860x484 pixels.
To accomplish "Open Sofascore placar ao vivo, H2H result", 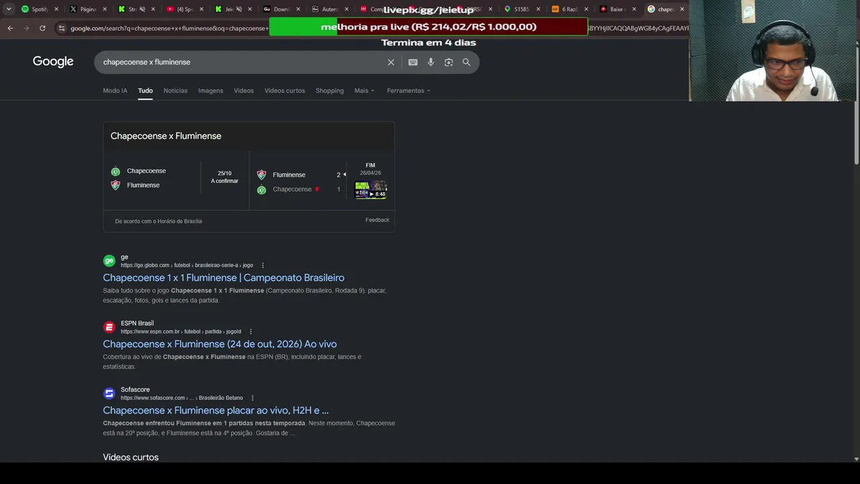I will [216, 410].
